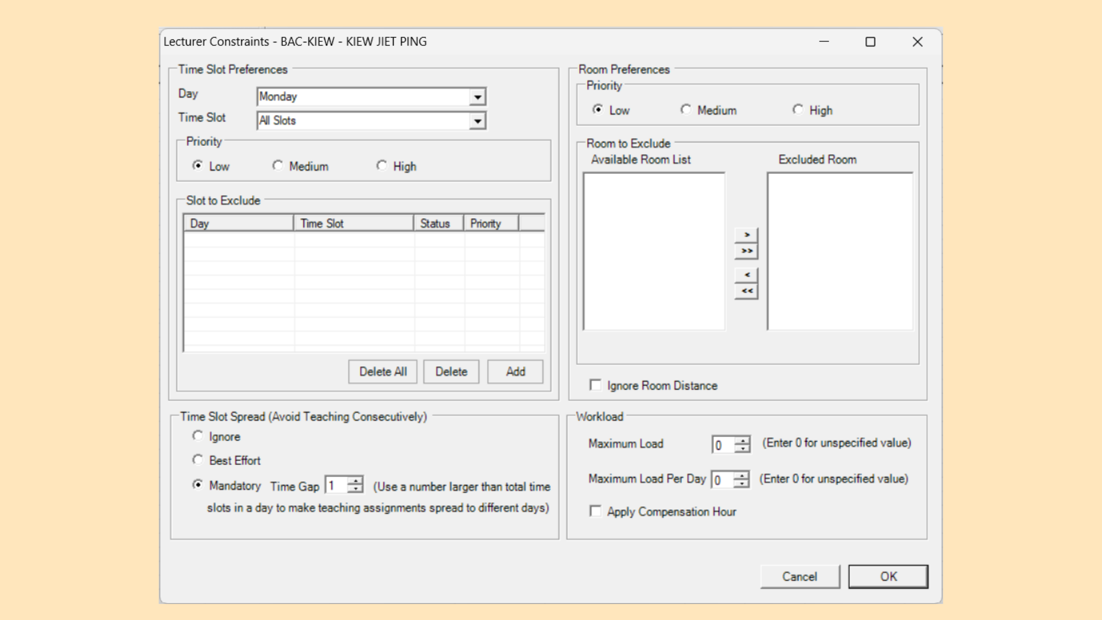Screen dimensions: 1102x620
Task: Choose High room preference priority
Action: point(798,109)
